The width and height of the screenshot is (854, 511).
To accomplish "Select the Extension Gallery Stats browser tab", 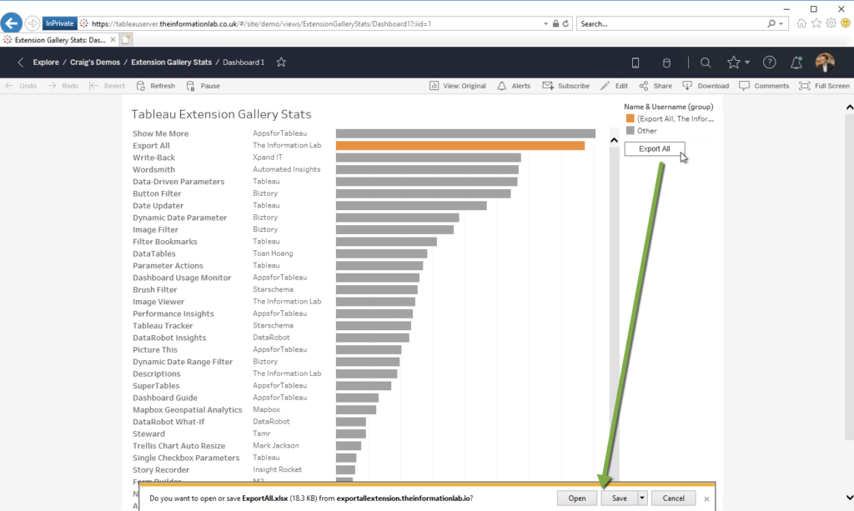I will 59,40.
